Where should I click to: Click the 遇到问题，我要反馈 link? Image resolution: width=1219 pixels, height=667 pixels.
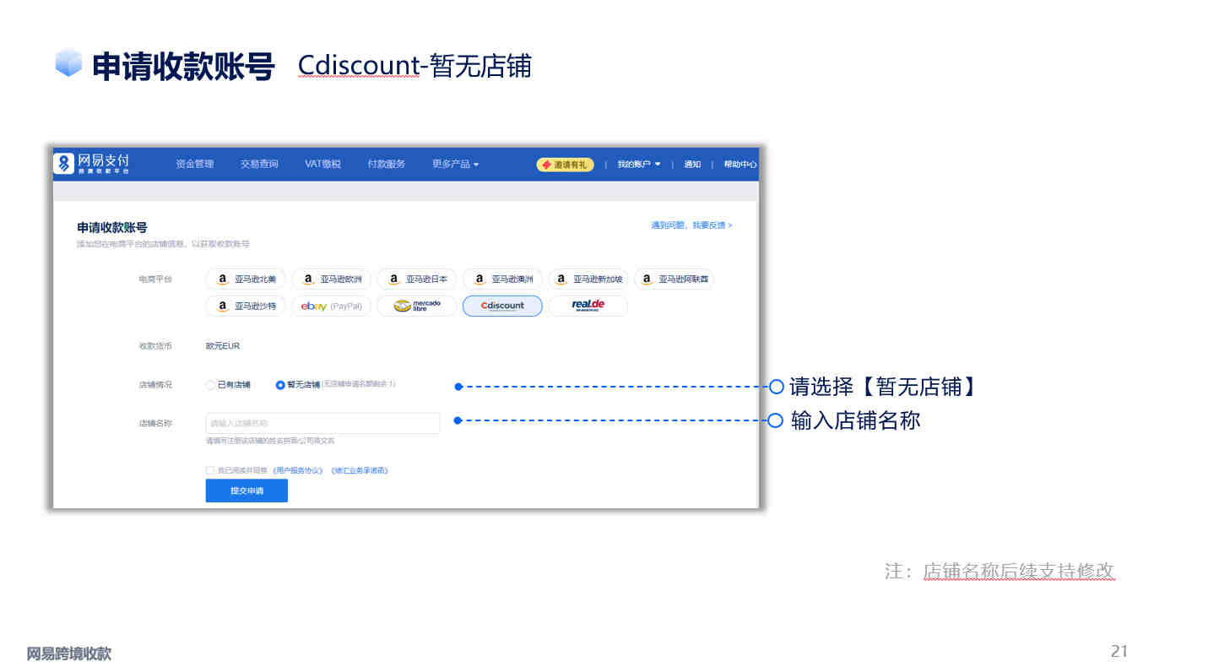click(691, 225)
